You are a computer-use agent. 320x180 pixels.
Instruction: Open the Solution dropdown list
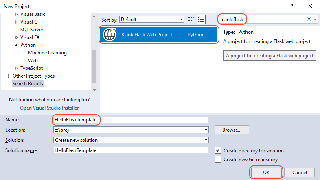[206, 140]
